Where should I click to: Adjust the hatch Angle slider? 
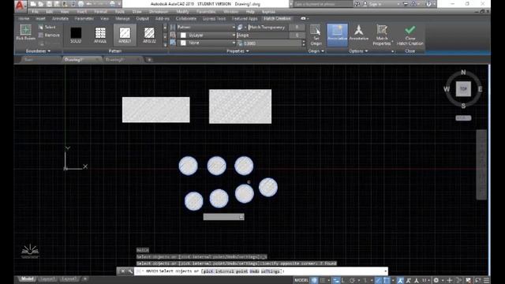pos(263,35)
